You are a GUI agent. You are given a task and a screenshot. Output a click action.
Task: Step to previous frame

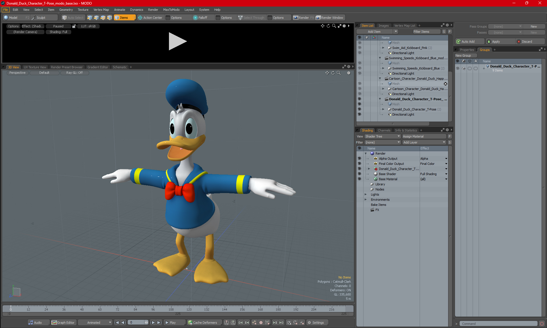click(123, 323)
